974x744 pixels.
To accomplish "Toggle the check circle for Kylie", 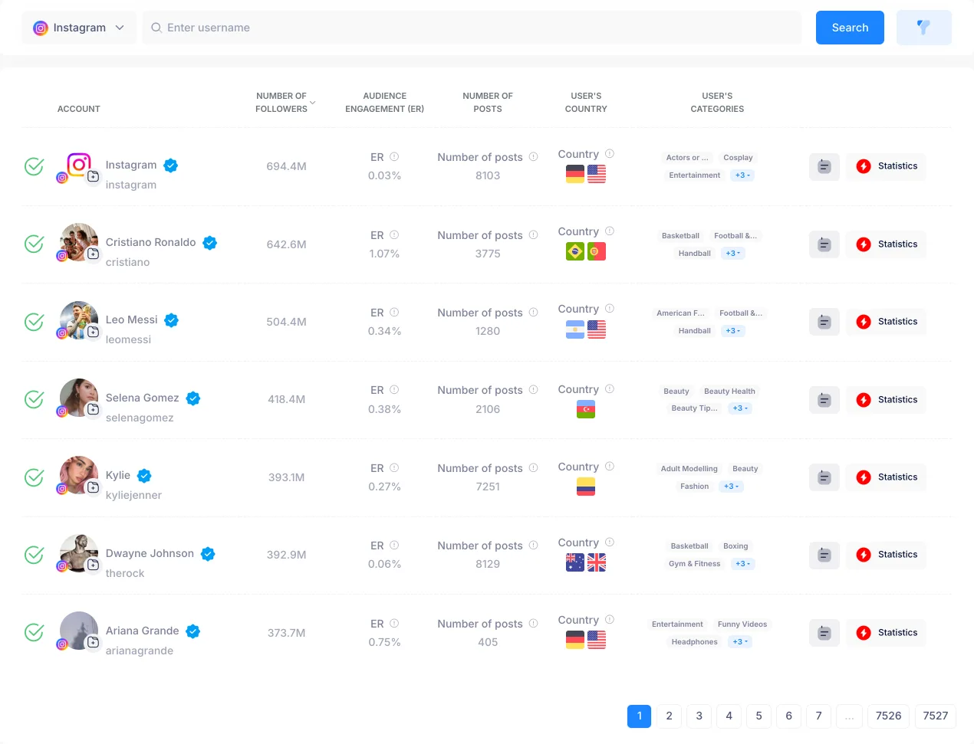I will pyautogui.click(x=34, y=477).
